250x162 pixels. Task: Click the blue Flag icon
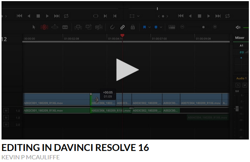click(x=145, y=27)
